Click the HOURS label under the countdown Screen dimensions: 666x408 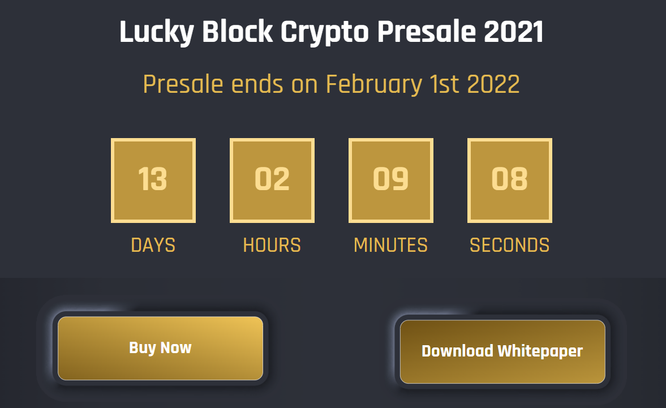[272, 245]
